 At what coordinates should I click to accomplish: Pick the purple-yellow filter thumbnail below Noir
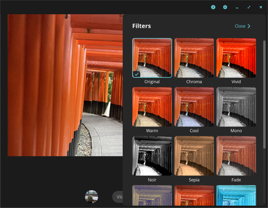tap(152, 196)
